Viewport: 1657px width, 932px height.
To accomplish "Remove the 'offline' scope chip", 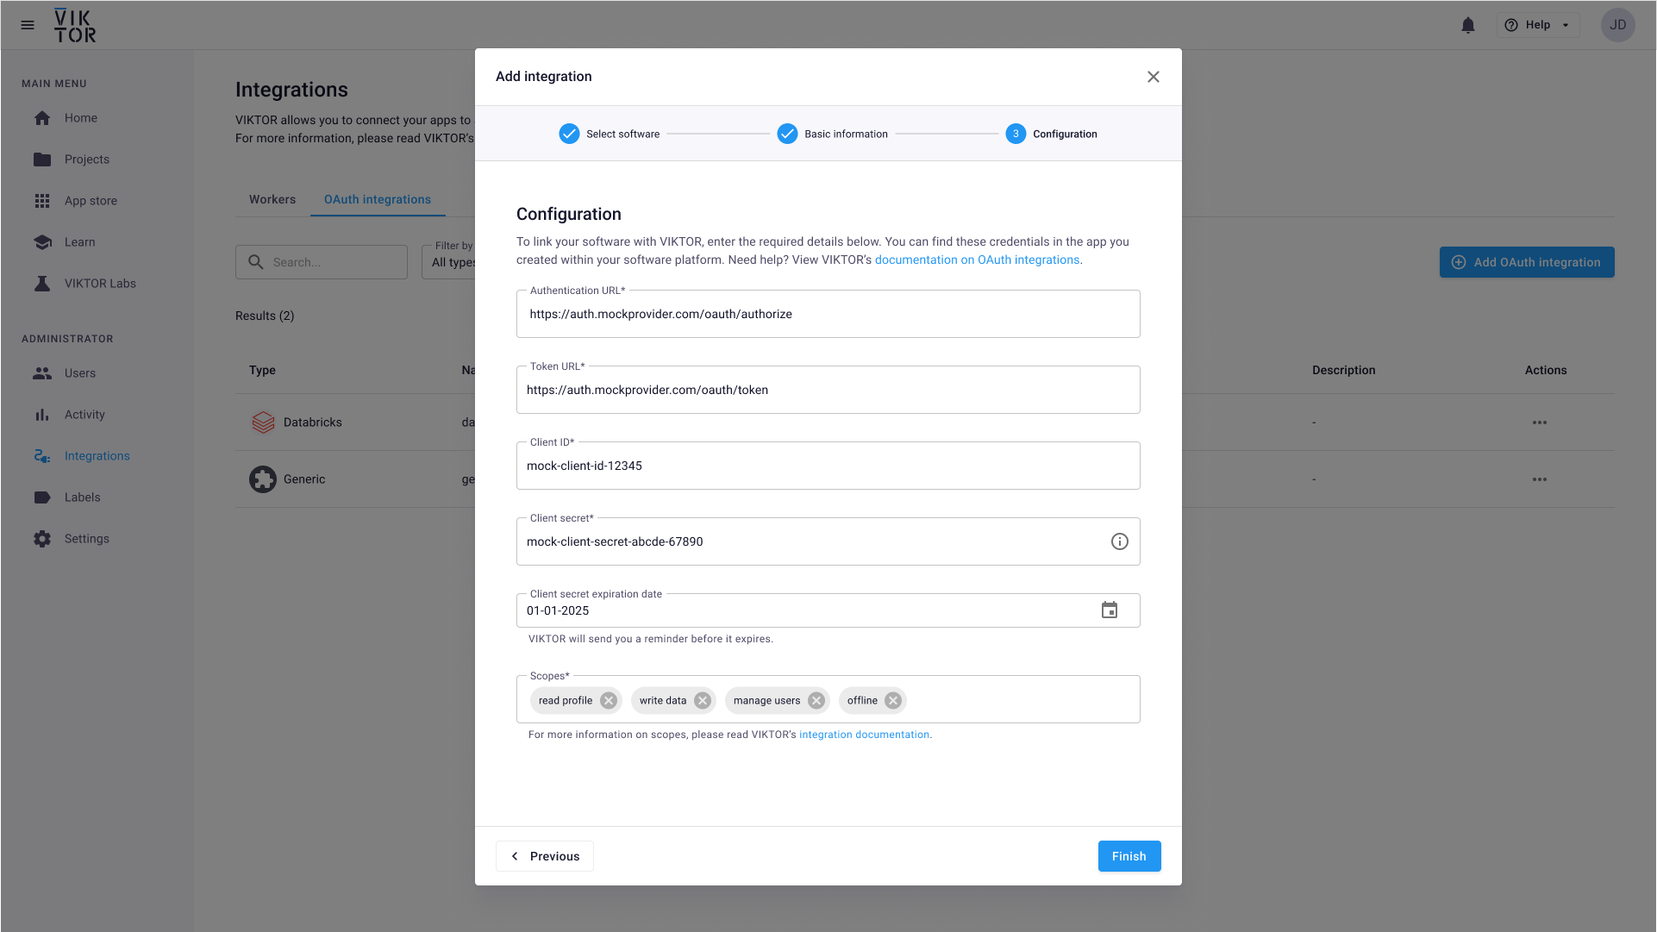I will 893,700.
